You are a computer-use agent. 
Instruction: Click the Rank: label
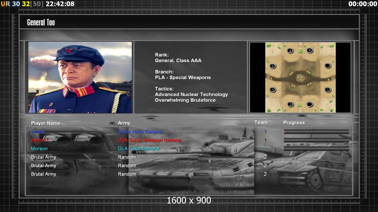(x=162, y=55)
